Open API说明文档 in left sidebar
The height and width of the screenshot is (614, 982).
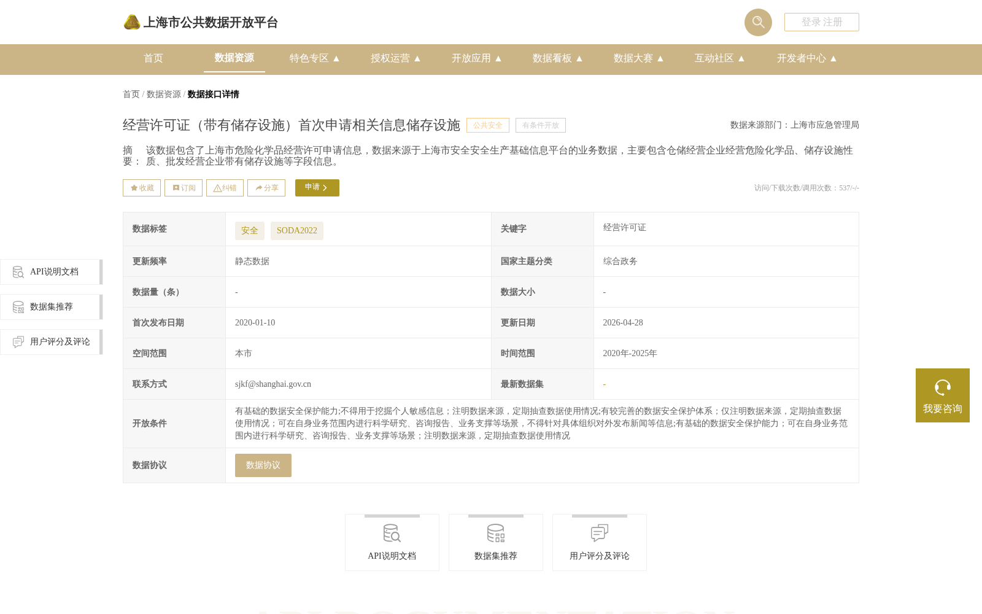(x=52, y=272)
